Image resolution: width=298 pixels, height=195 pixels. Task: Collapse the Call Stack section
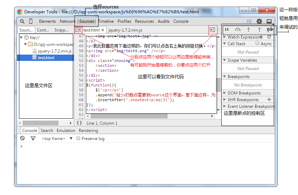click(x=224, y=43)
